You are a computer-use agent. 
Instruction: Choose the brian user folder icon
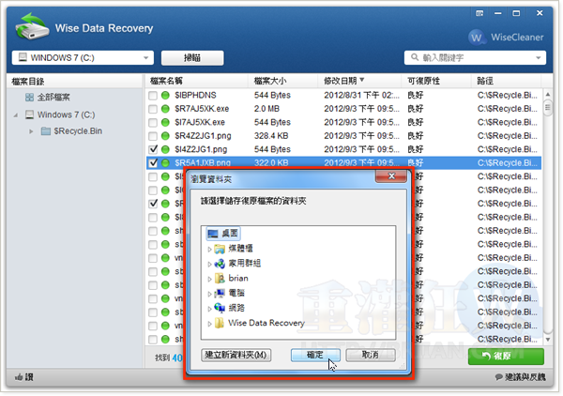pyautogui.click(x=219, y=279)
